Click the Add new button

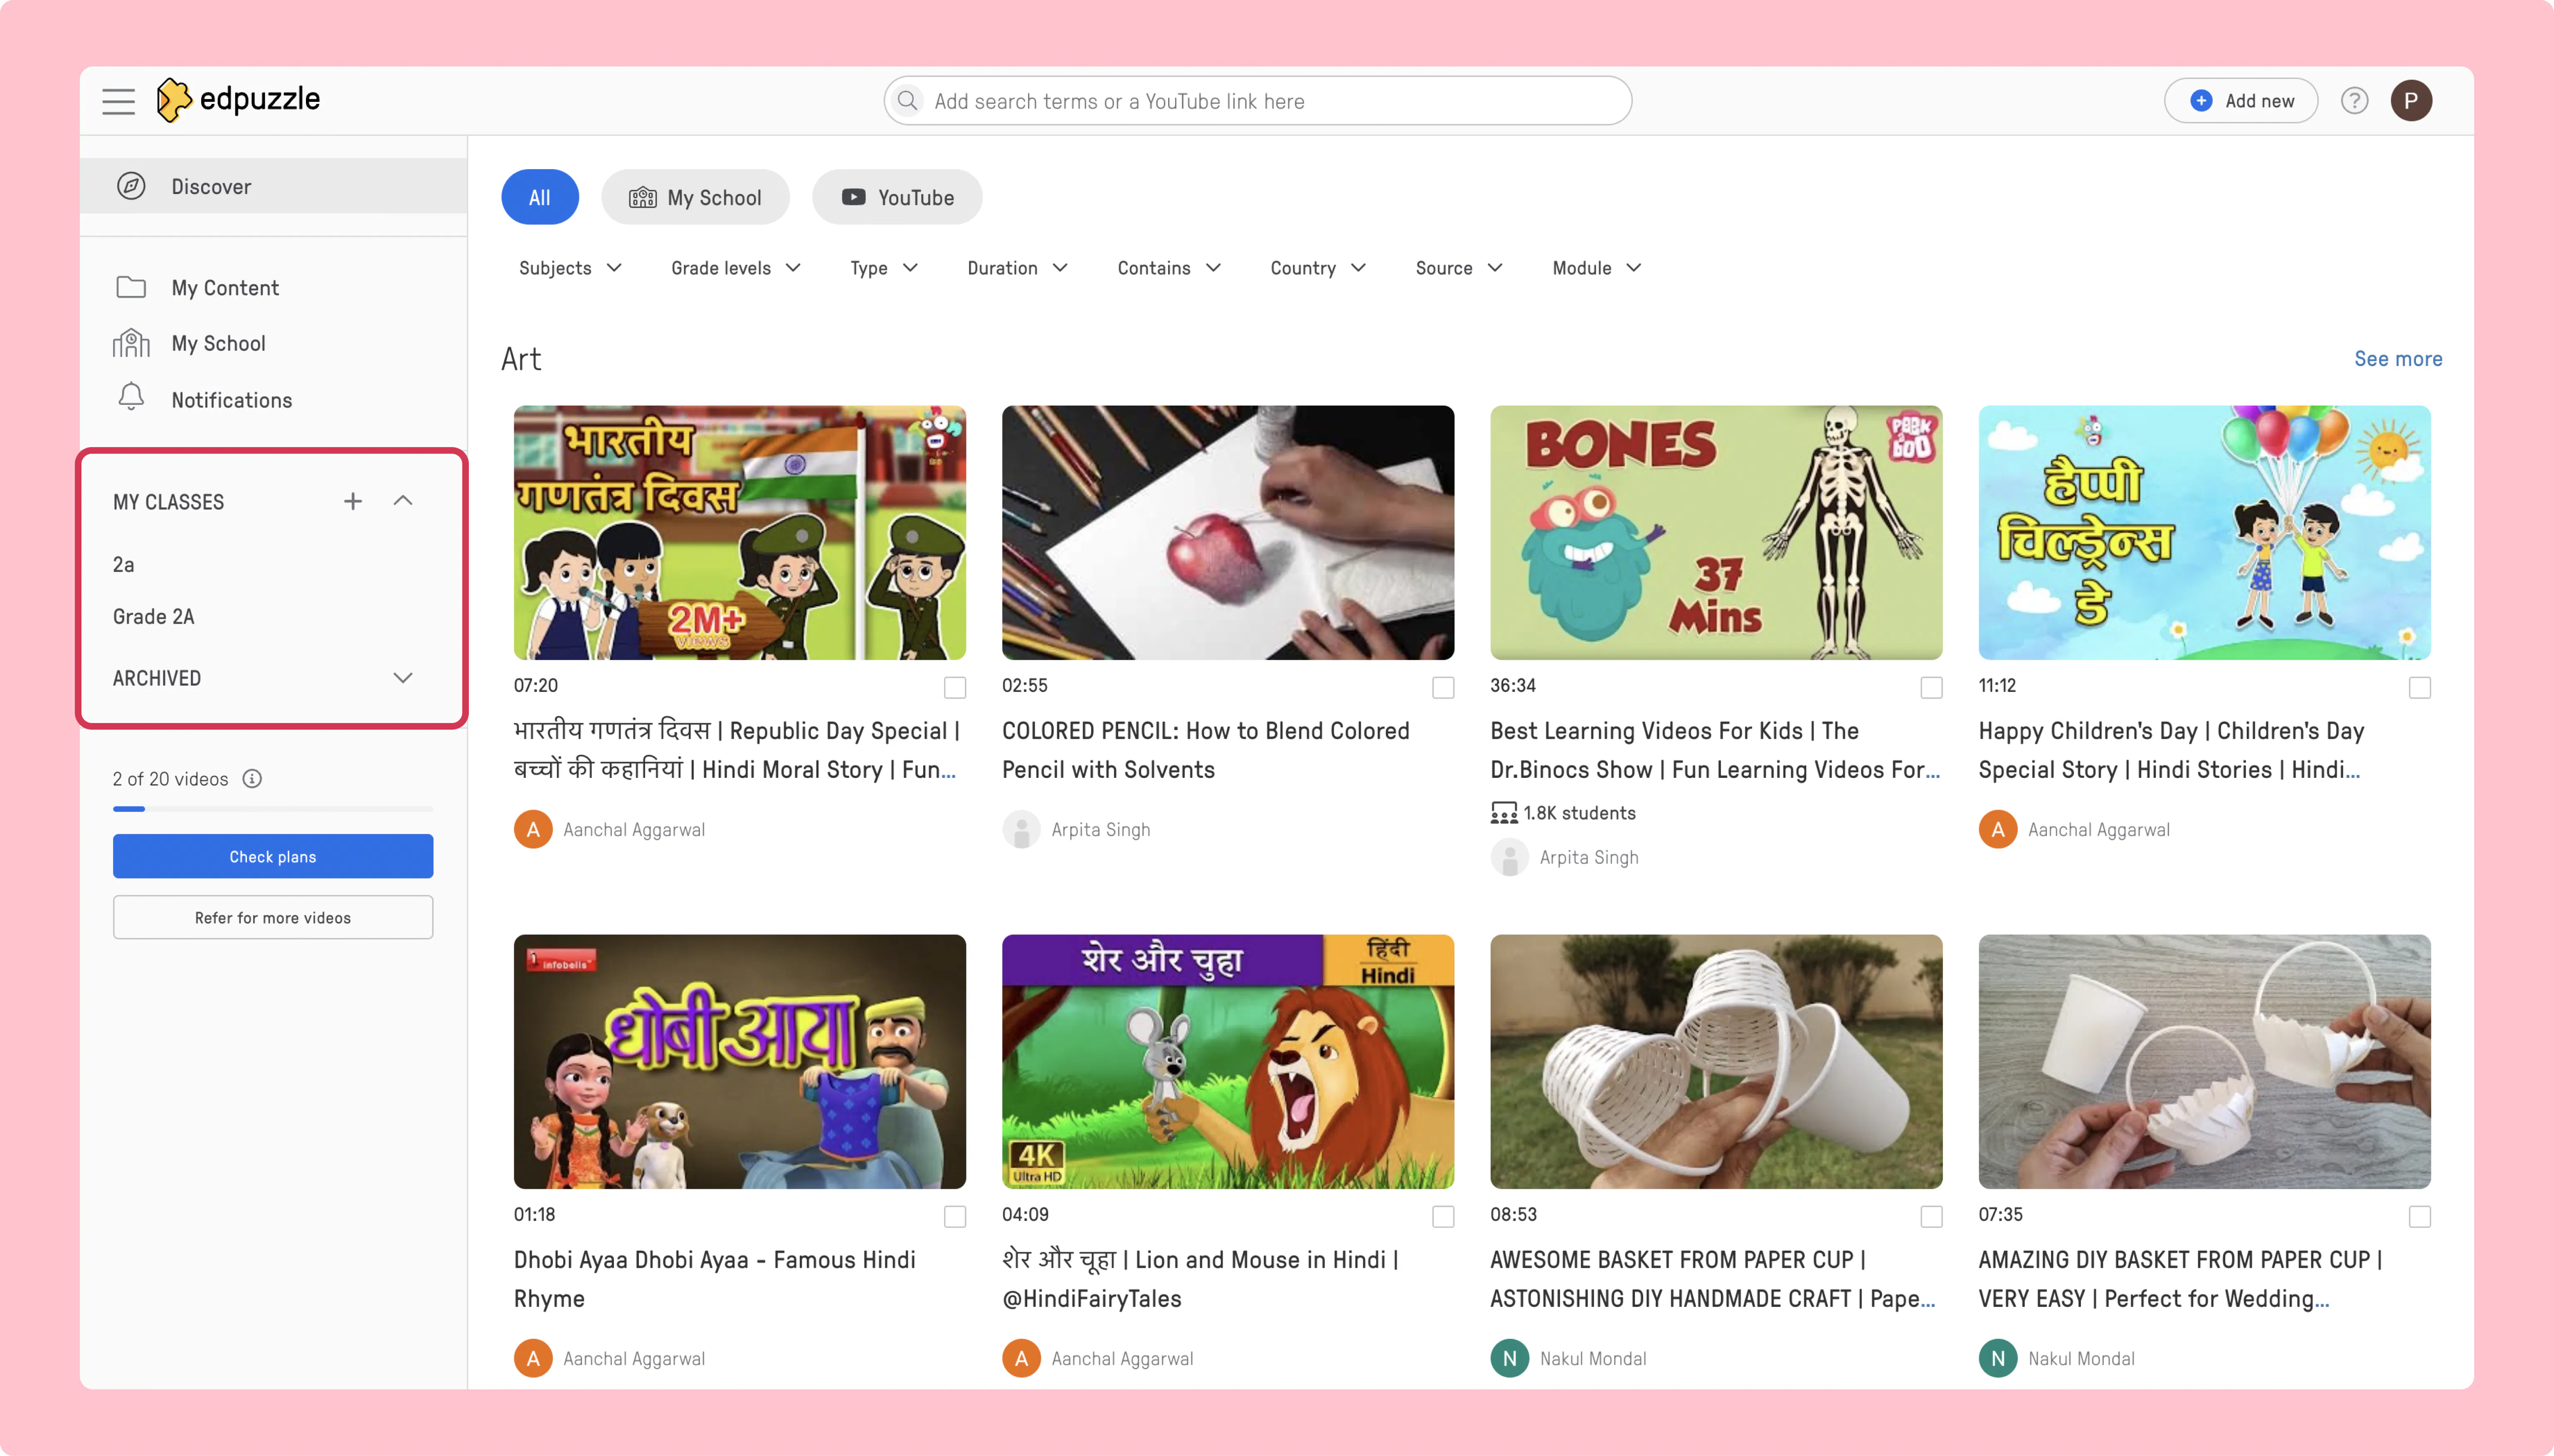click(2241, 101)
